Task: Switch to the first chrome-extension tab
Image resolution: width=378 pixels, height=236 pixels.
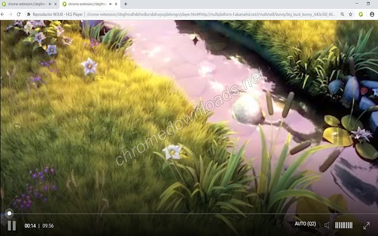Action: coord(29,4)
